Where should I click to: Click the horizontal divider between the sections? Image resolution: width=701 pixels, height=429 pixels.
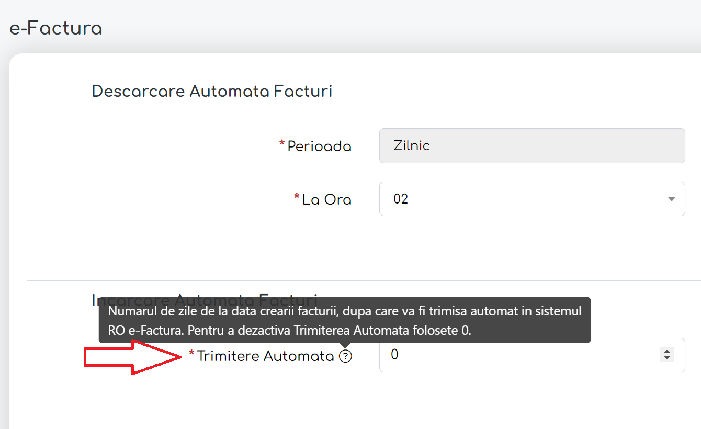click(364, 280)
